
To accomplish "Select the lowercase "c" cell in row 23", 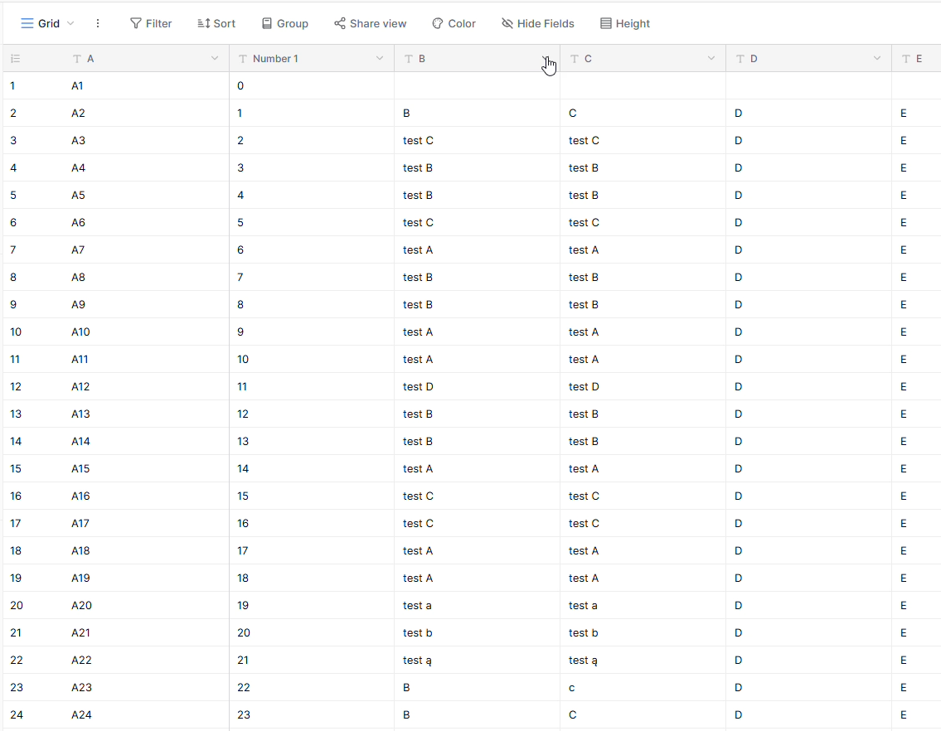I will (x=643, y=688).
